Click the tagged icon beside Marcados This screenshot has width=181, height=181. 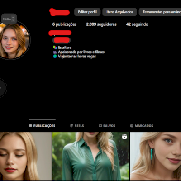pyautogui.click(x=132, y=126)
